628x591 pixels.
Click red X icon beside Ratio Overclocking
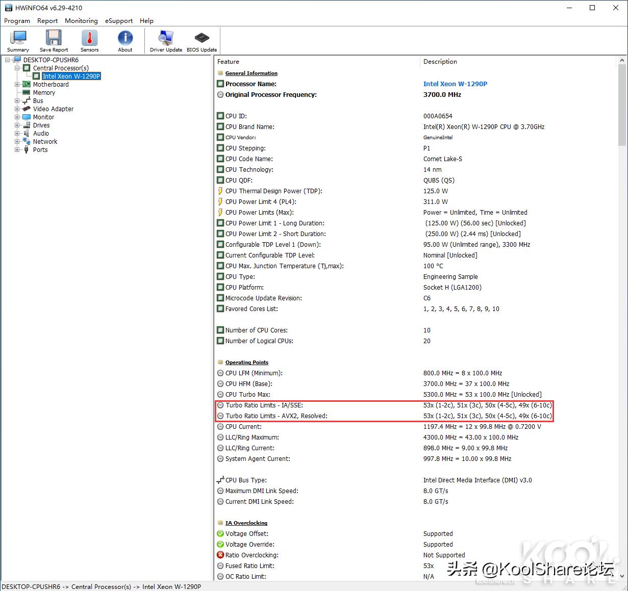point(220,555)
